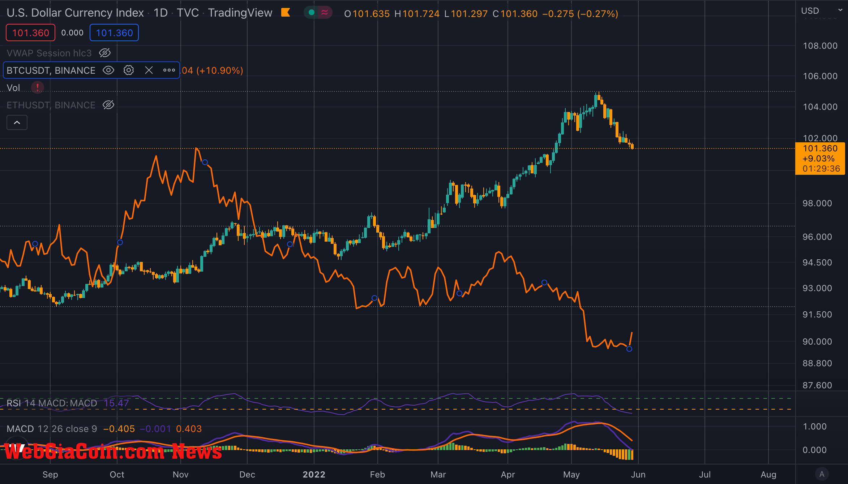This screenshot has width=848, height=484.
Task: Click the MACD 12 26 close 9 label
Action: 52,429
